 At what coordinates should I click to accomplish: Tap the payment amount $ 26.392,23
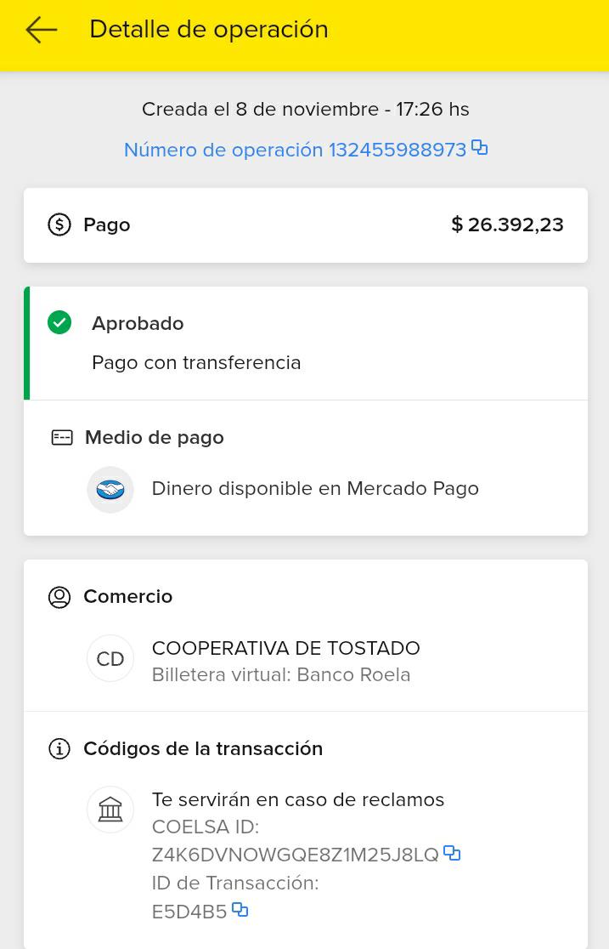click(x=507, y=224)
